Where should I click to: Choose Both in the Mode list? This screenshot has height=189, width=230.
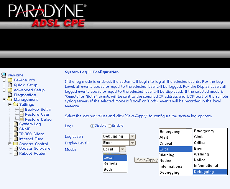(x=115, y=170)
